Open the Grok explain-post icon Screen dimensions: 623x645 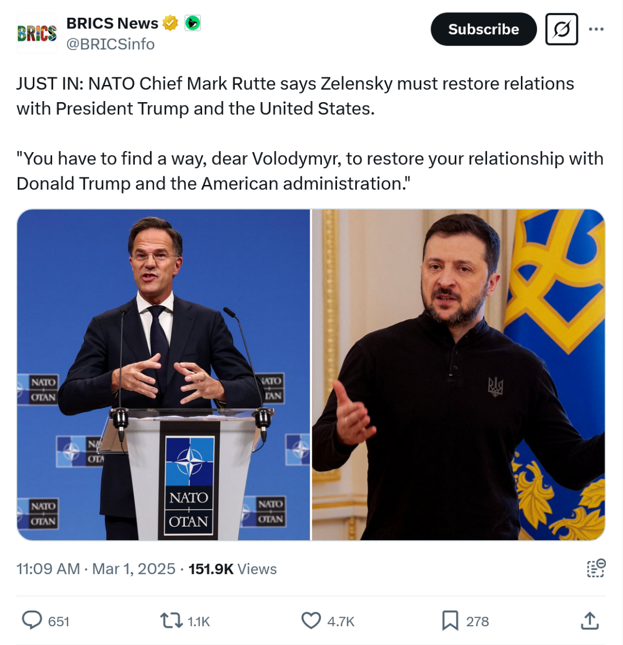tap(561, 29)
